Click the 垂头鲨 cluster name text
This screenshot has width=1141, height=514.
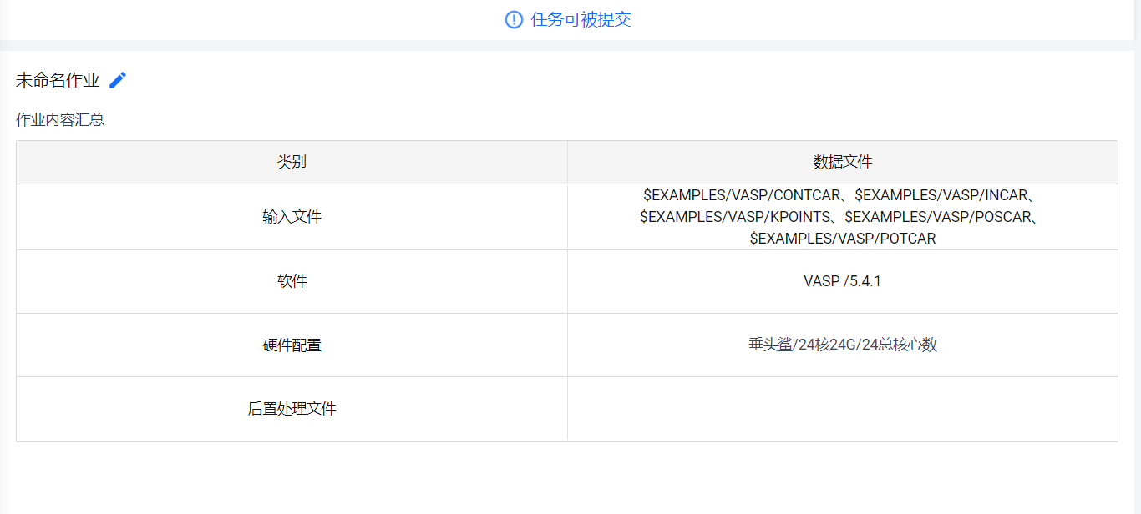point(770,345)
